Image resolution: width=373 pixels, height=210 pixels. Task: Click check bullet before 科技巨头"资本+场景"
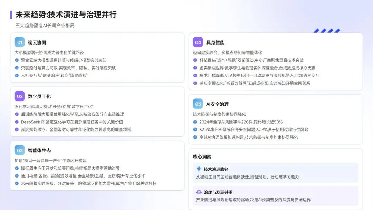(195, 60)
